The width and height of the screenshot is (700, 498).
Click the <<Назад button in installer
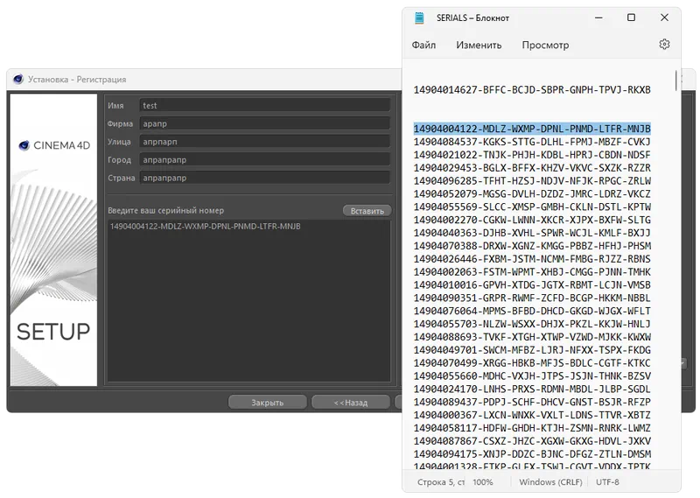click(351, 403)
